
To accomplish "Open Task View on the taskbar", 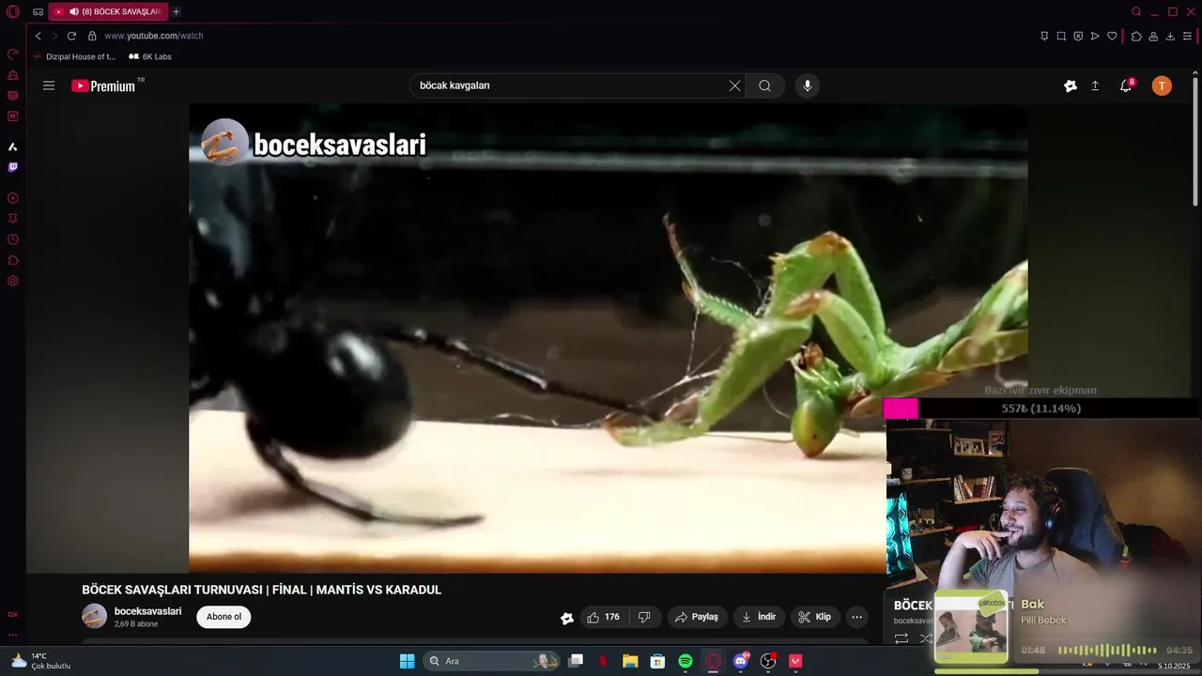I will pyautogui.click(x=576, y=661).
